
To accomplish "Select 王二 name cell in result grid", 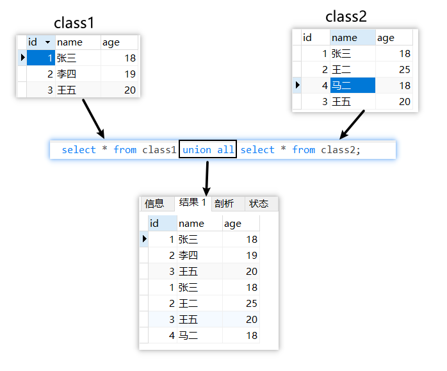I will tap(200, 303).
